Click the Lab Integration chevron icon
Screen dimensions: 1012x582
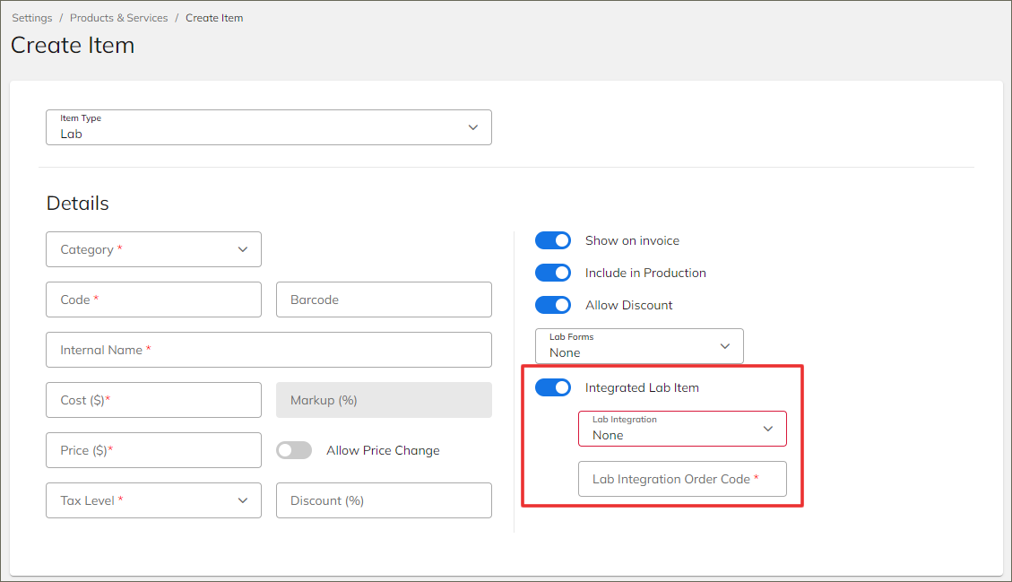768,429
